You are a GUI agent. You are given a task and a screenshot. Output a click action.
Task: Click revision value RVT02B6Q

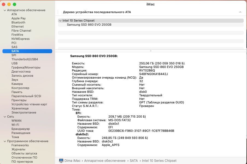click(147, 70)
